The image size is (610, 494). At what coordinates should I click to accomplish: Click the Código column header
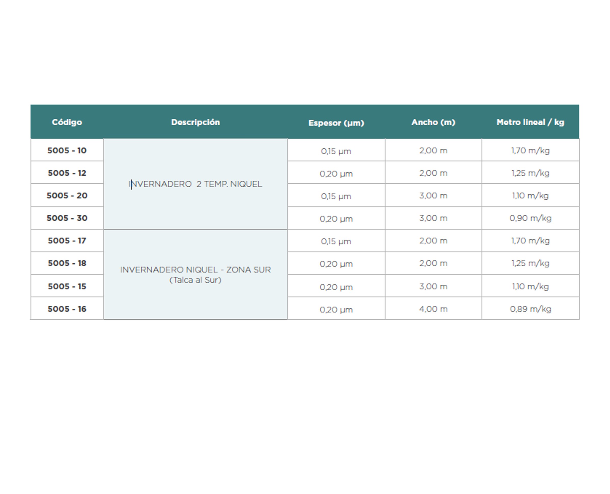pyautogui.click(x=67, y=122)
